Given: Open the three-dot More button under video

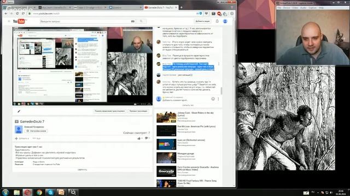Looking at the screenshot, I should point(37,138).
